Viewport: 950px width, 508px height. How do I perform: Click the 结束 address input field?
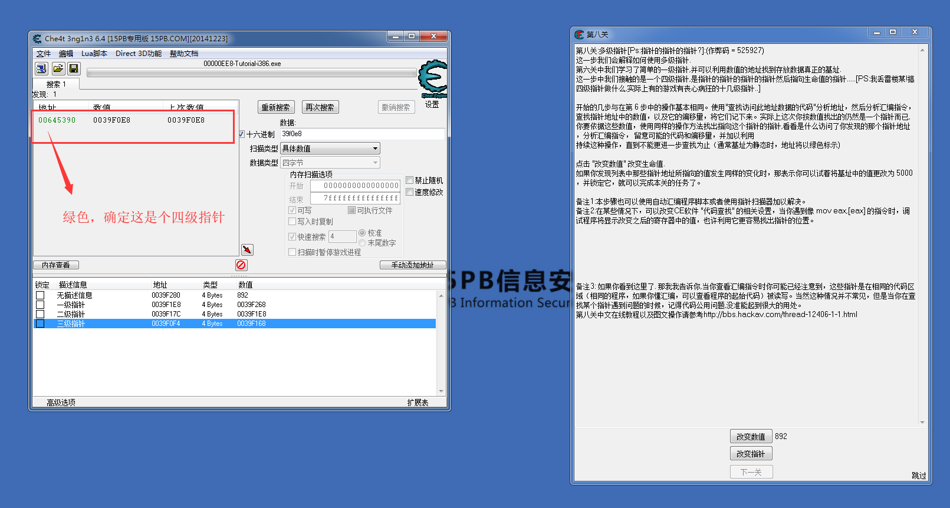[x=355, y=199]
